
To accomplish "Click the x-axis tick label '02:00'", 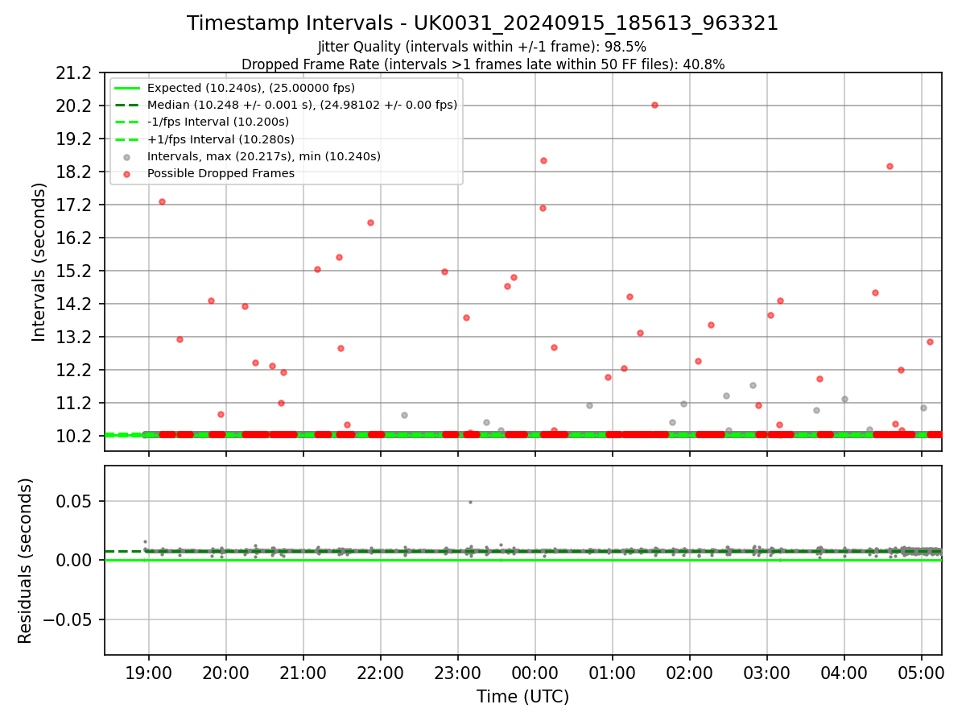I will click(689, 673).
